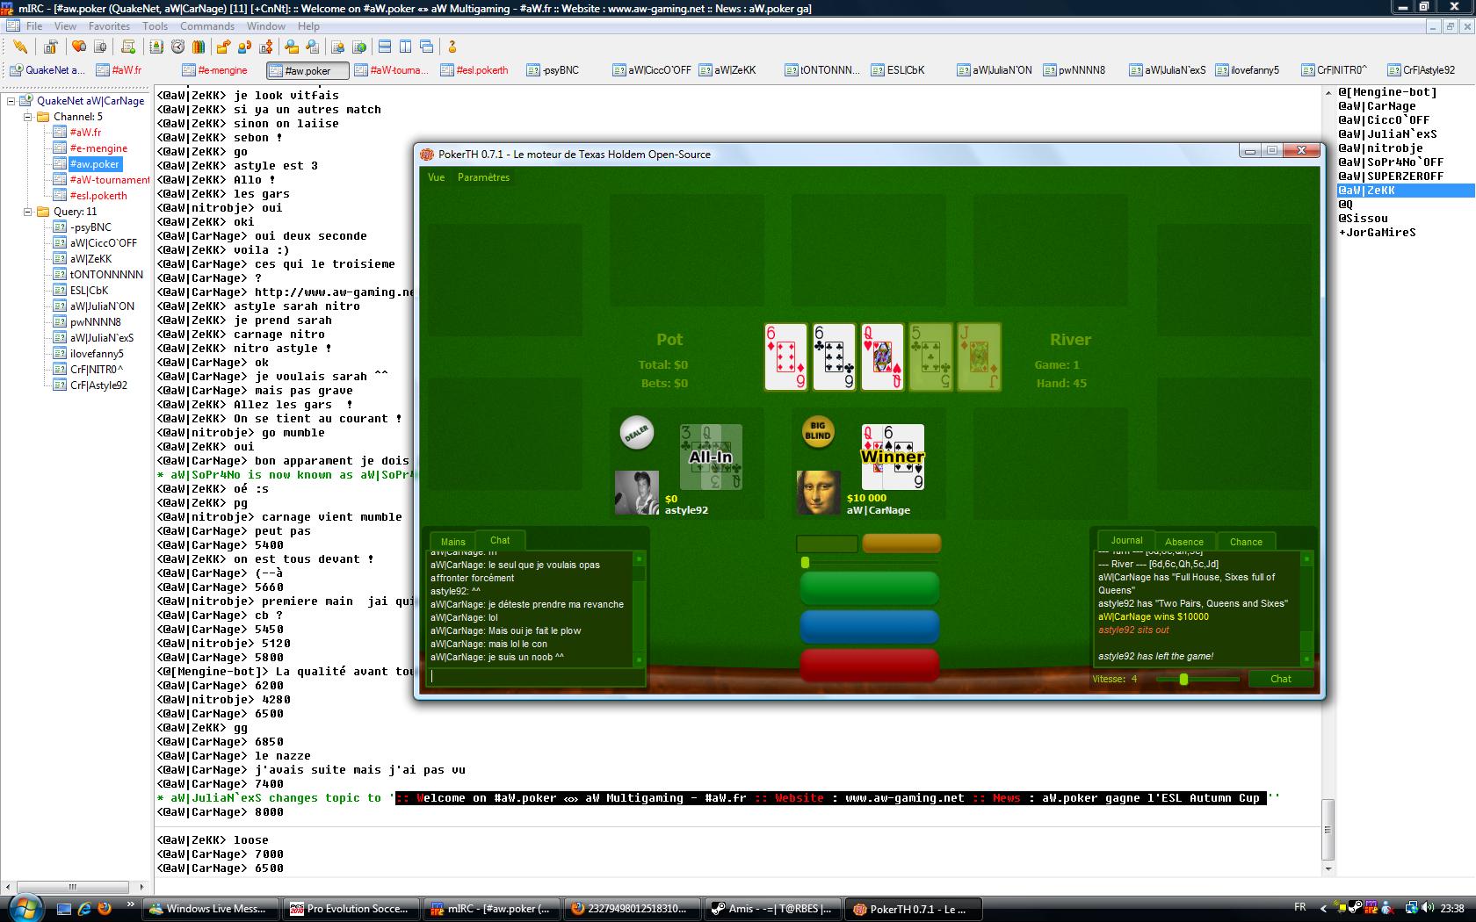Open the Colors books icon
The height and width of the screenshot is (922, 1476).
pyautogui.click(x=199, y=47)
